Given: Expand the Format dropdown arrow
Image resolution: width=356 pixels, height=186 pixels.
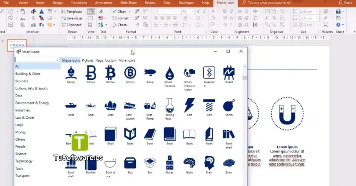Looking at the screenshot, I should [x=132, y=18].
